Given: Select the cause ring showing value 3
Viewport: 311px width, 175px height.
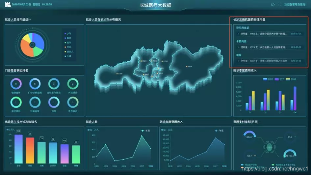Looking at the screenshot, I should click(54, 84).
